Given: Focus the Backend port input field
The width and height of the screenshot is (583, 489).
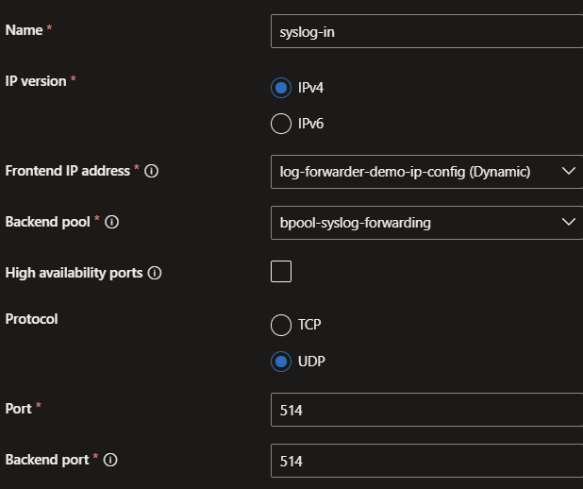Looking at the screenshot, I should click(425, 461).
